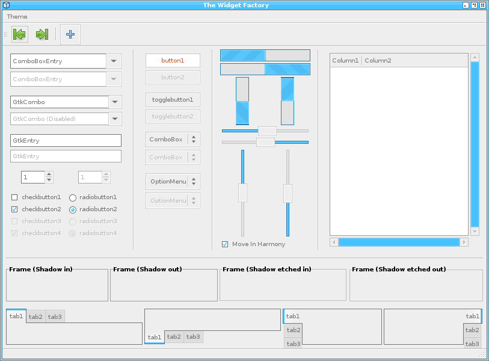This screenshot has width=489, height=361.
Task: Open the enabled ComboBox selector
Action: tap(173, 140)
